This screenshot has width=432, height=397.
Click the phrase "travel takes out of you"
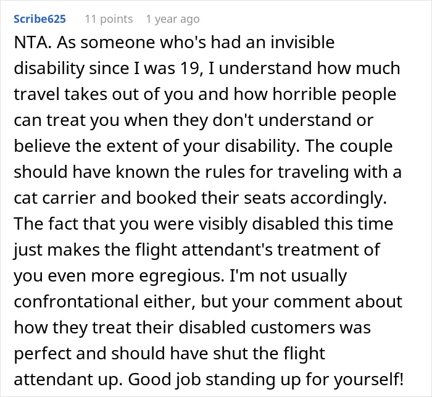coord(104,94)
